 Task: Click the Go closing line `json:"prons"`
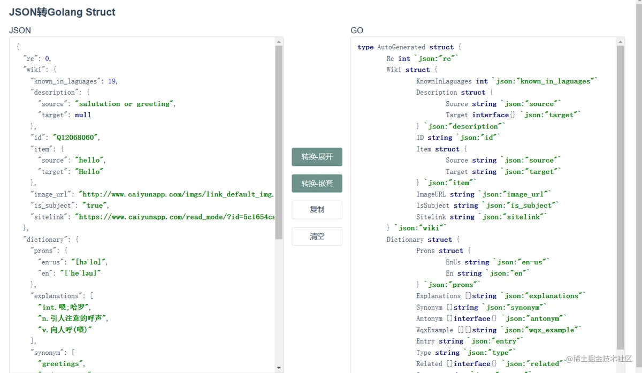point(449,285)
